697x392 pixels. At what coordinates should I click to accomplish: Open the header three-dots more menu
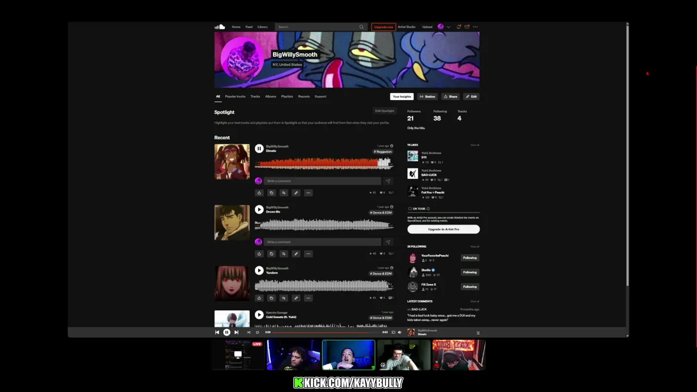coord(475,27)
